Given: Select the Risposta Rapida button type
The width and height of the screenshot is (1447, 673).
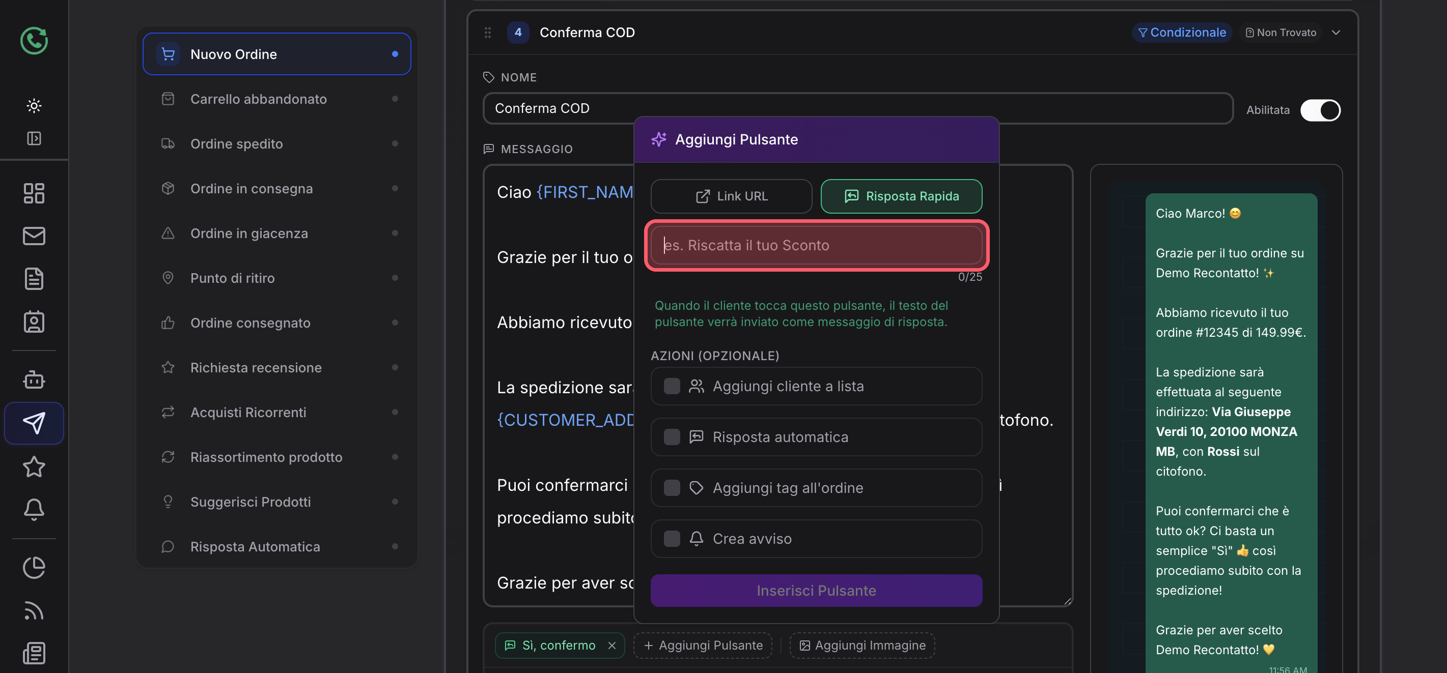Looking at the screenshot, I should click(901, 196).
